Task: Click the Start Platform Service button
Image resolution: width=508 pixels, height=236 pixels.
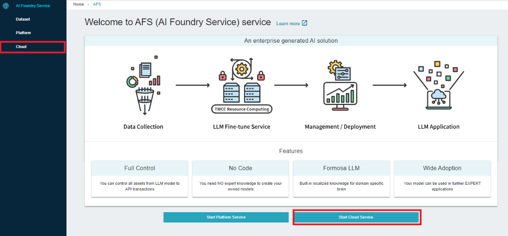Action: click(x=226, y=217)
